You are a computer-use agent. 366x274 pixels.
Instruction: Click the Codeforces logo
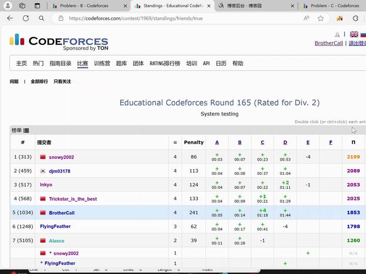[x=59, y=42]
